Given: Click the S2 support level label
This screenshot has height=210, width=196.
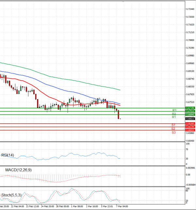Looking at the screenshot, I should point(173,129).
